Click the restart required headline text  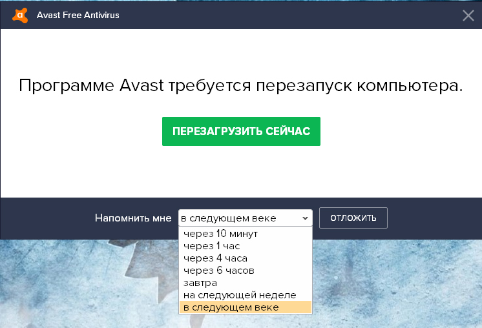tap(241, 85)
